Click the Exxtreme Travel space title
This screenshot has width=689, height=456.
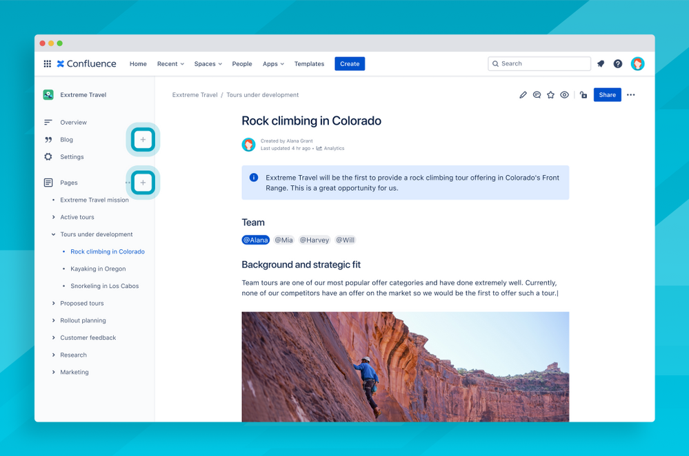point(83,95)
